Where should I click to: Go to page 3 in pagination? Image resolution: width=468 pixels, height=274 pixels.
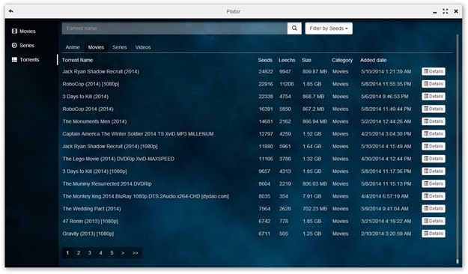tap(90, 253)
